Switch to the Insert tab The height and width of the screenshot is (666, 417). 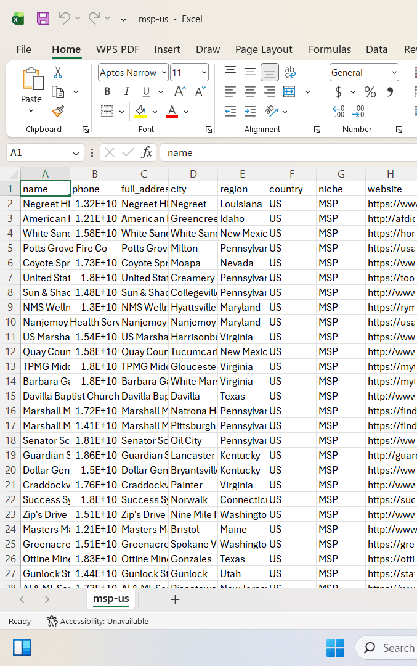(167, 49)
